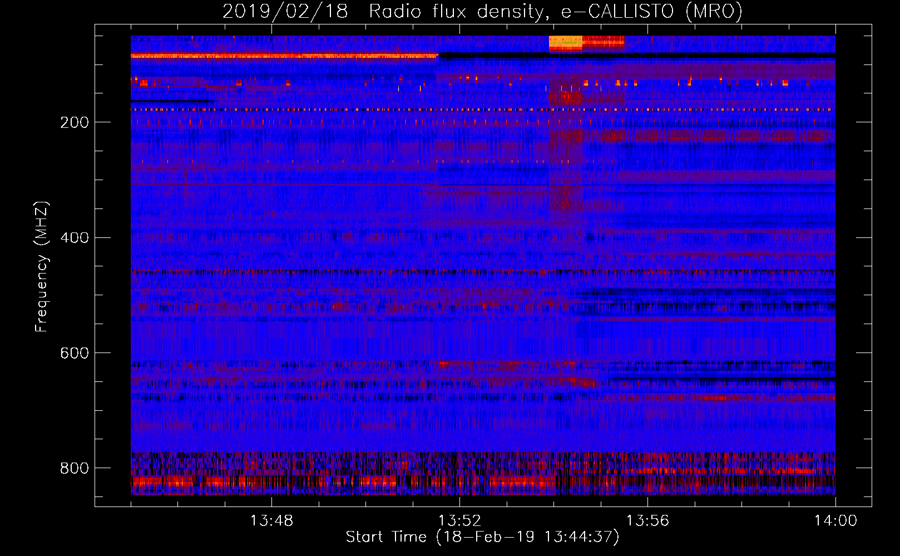Screen dimensions: 900x556
Task: Click the 14:00 time tick label
Action: coord(835,521)
